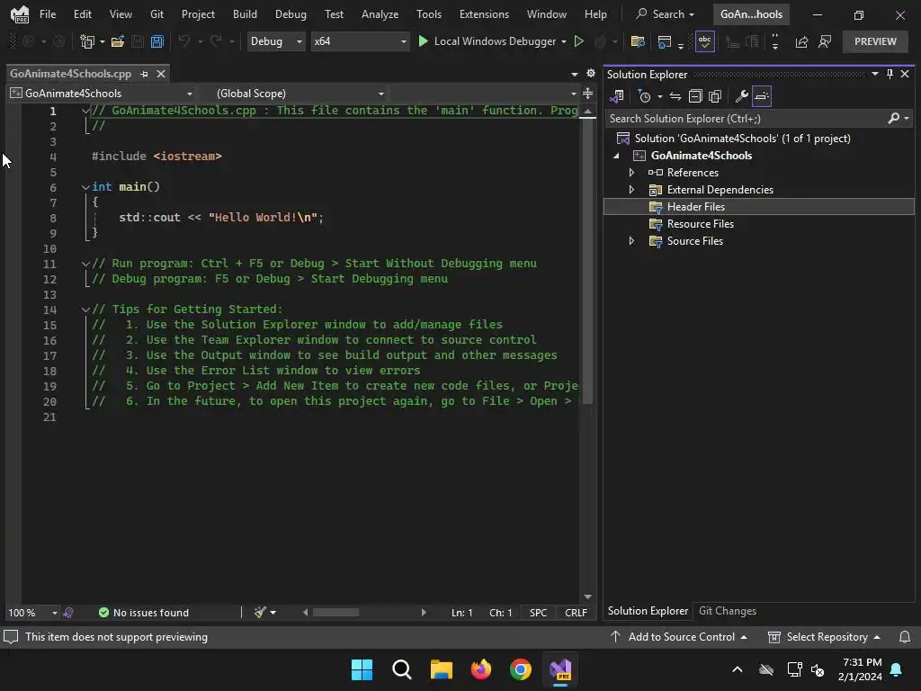Click Select Repository in status bar

[x=825, y=637]
